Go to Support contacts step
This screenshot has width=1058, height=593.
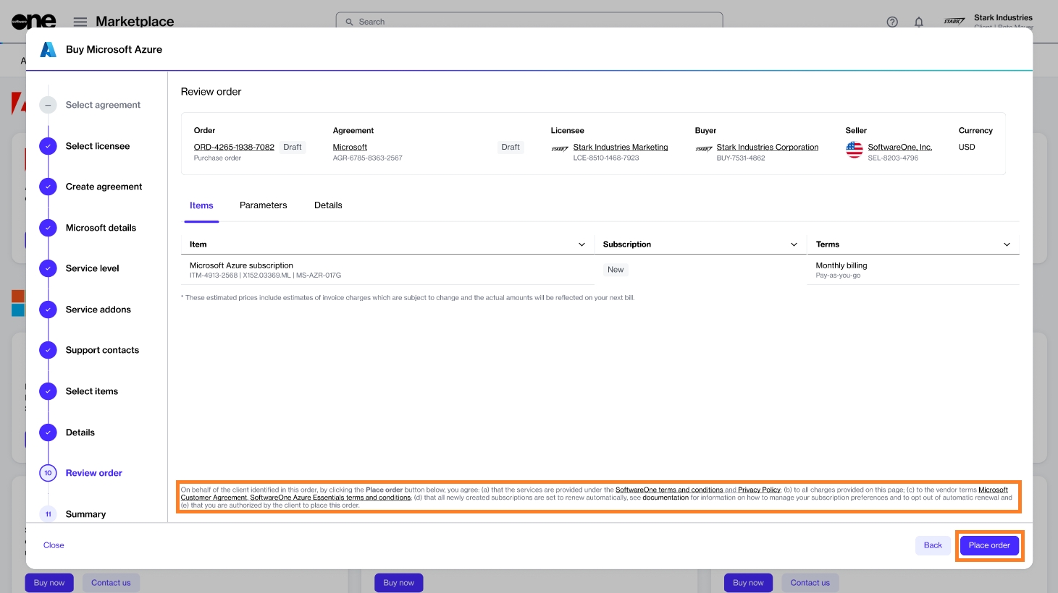click(102, 350)
